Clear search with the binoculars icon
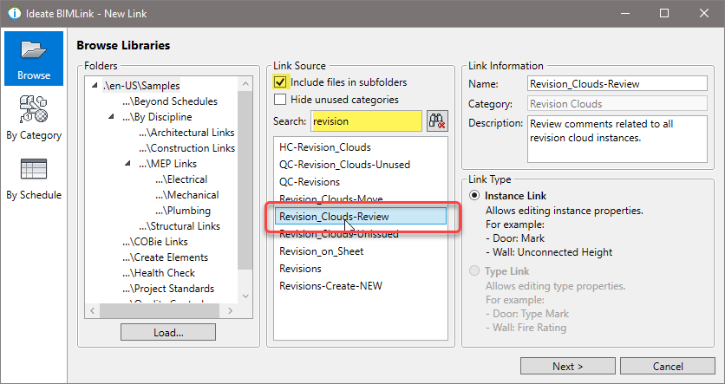The image size is (725, 384). coord(437,121)
